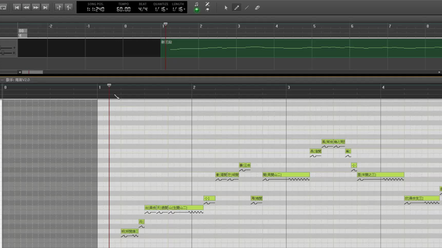Select the long note crossing into measure 3
Screen dimensions: 442x248
286,175
